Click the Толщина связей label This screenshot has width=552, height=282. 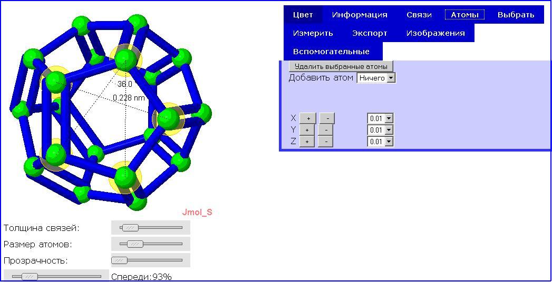[x=42, y=228]
